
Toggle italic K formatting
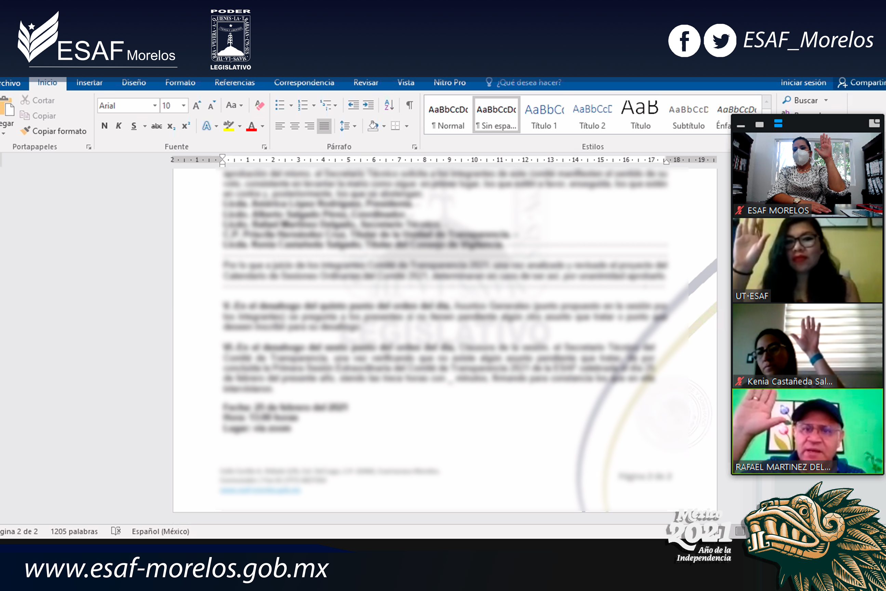coord(119,126)
